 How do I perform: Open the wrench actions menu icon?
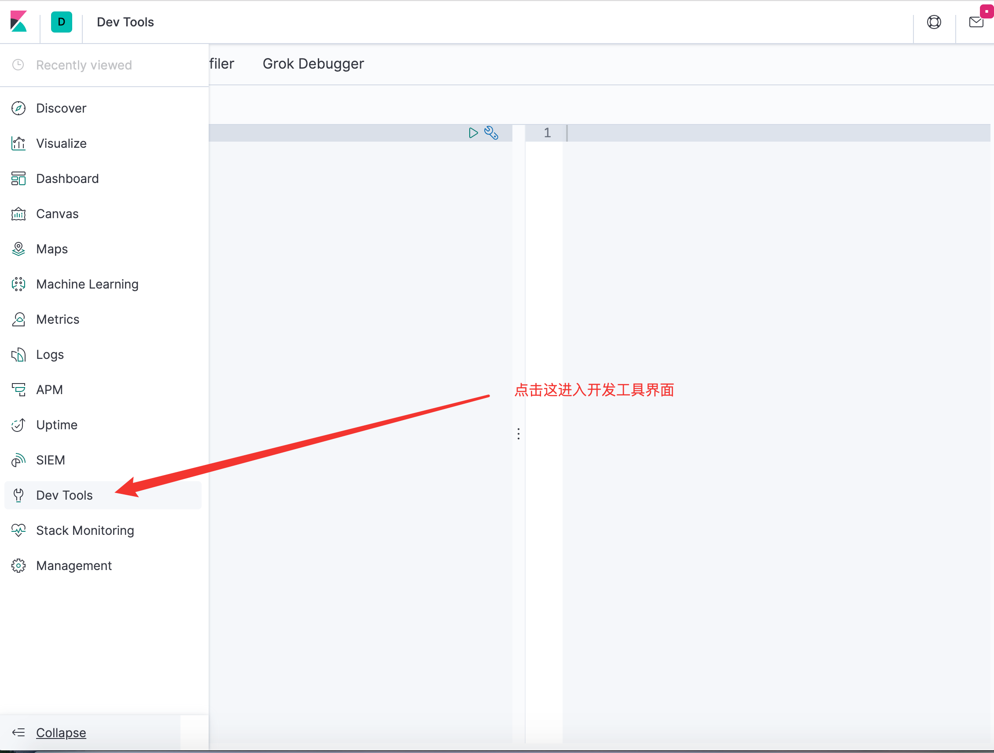point(491,133)
